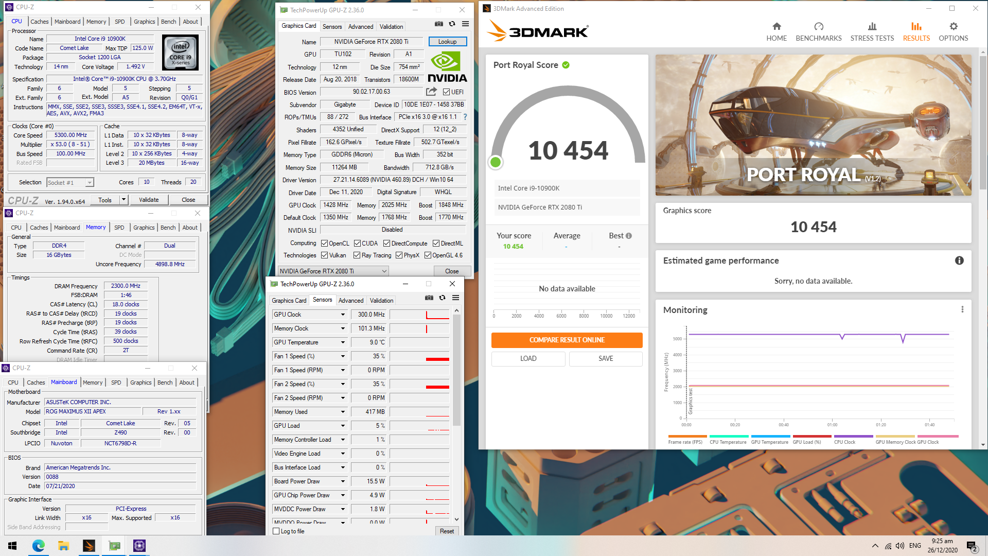Switch to SPD tab in CPU-Z Memory window

pos(119,228)
